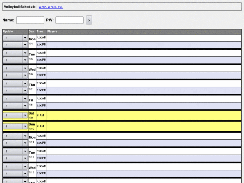This screenshot has height=183, width=244.
Task: Open dropdown for Thu 7/7 7:30AM
Action: coord(15,84)
